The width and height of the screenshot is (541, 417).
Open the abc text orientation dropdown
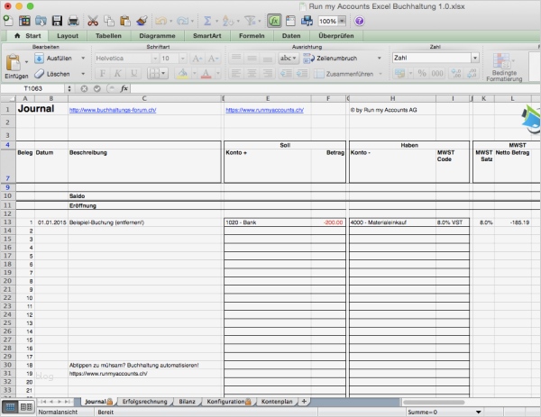click(x=289, y=59)
